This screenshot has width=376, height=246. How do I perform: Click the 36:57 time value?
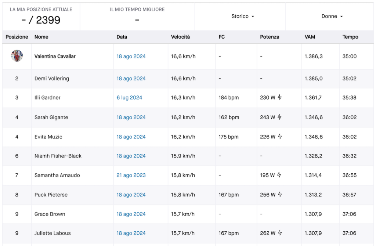349,195
